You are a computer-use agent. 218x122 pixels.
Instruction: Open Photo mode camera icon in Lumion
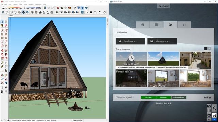(209, 106)
